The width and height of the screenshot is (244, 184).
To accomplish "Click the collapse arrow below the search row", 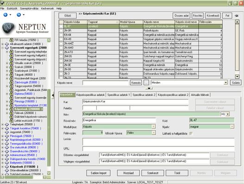I will (x=149, y=88).
